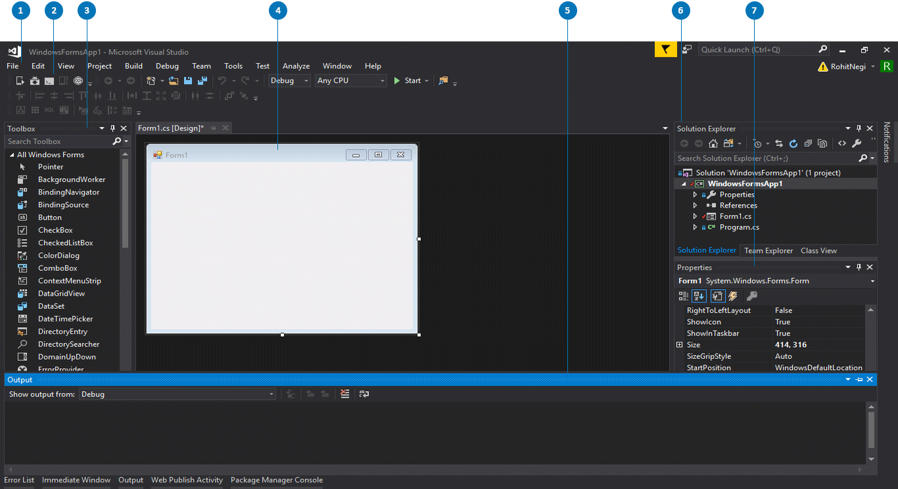This screenshot has height=489, width=898.
Task: Collapse All Windows Forms toolbox group
Action: [x=12, y=155]
